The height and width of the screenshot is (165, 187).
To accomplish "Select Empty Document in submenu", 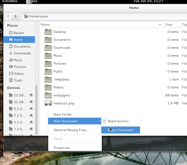I will point(121,130).
